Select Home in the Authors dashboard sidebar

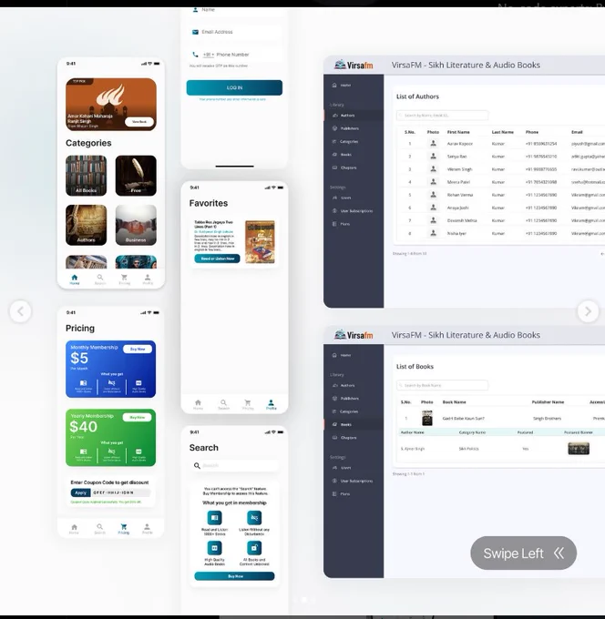(x=345, y=86)
